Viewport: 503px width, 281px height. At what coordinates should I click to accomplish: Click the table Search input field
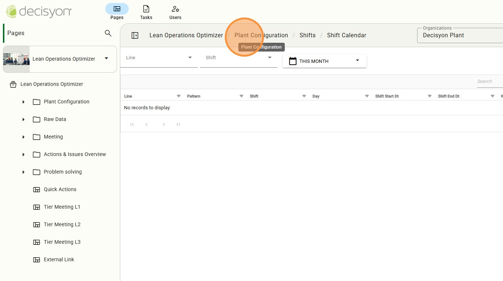(x=489, y=81)
